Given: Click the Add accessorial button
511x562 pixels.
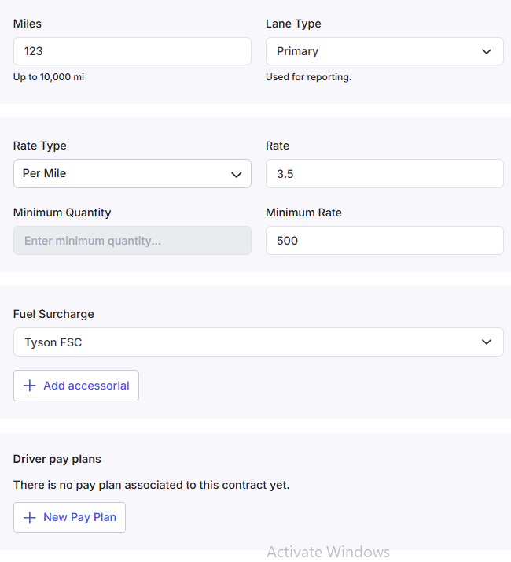Looking at the screenshot, I should point(76,386).
